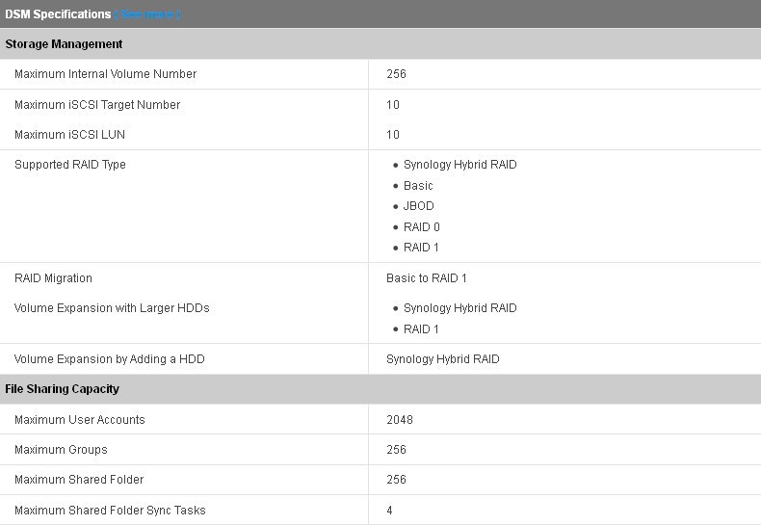The height and width of the screenshot is (525, 761).
Task: Click the DSM Specifications header title
Action: pyautogui.click(x=58, y=14)
